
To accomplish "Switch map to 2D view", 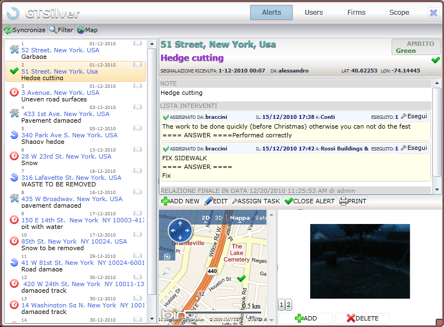I will pos(205,217).
